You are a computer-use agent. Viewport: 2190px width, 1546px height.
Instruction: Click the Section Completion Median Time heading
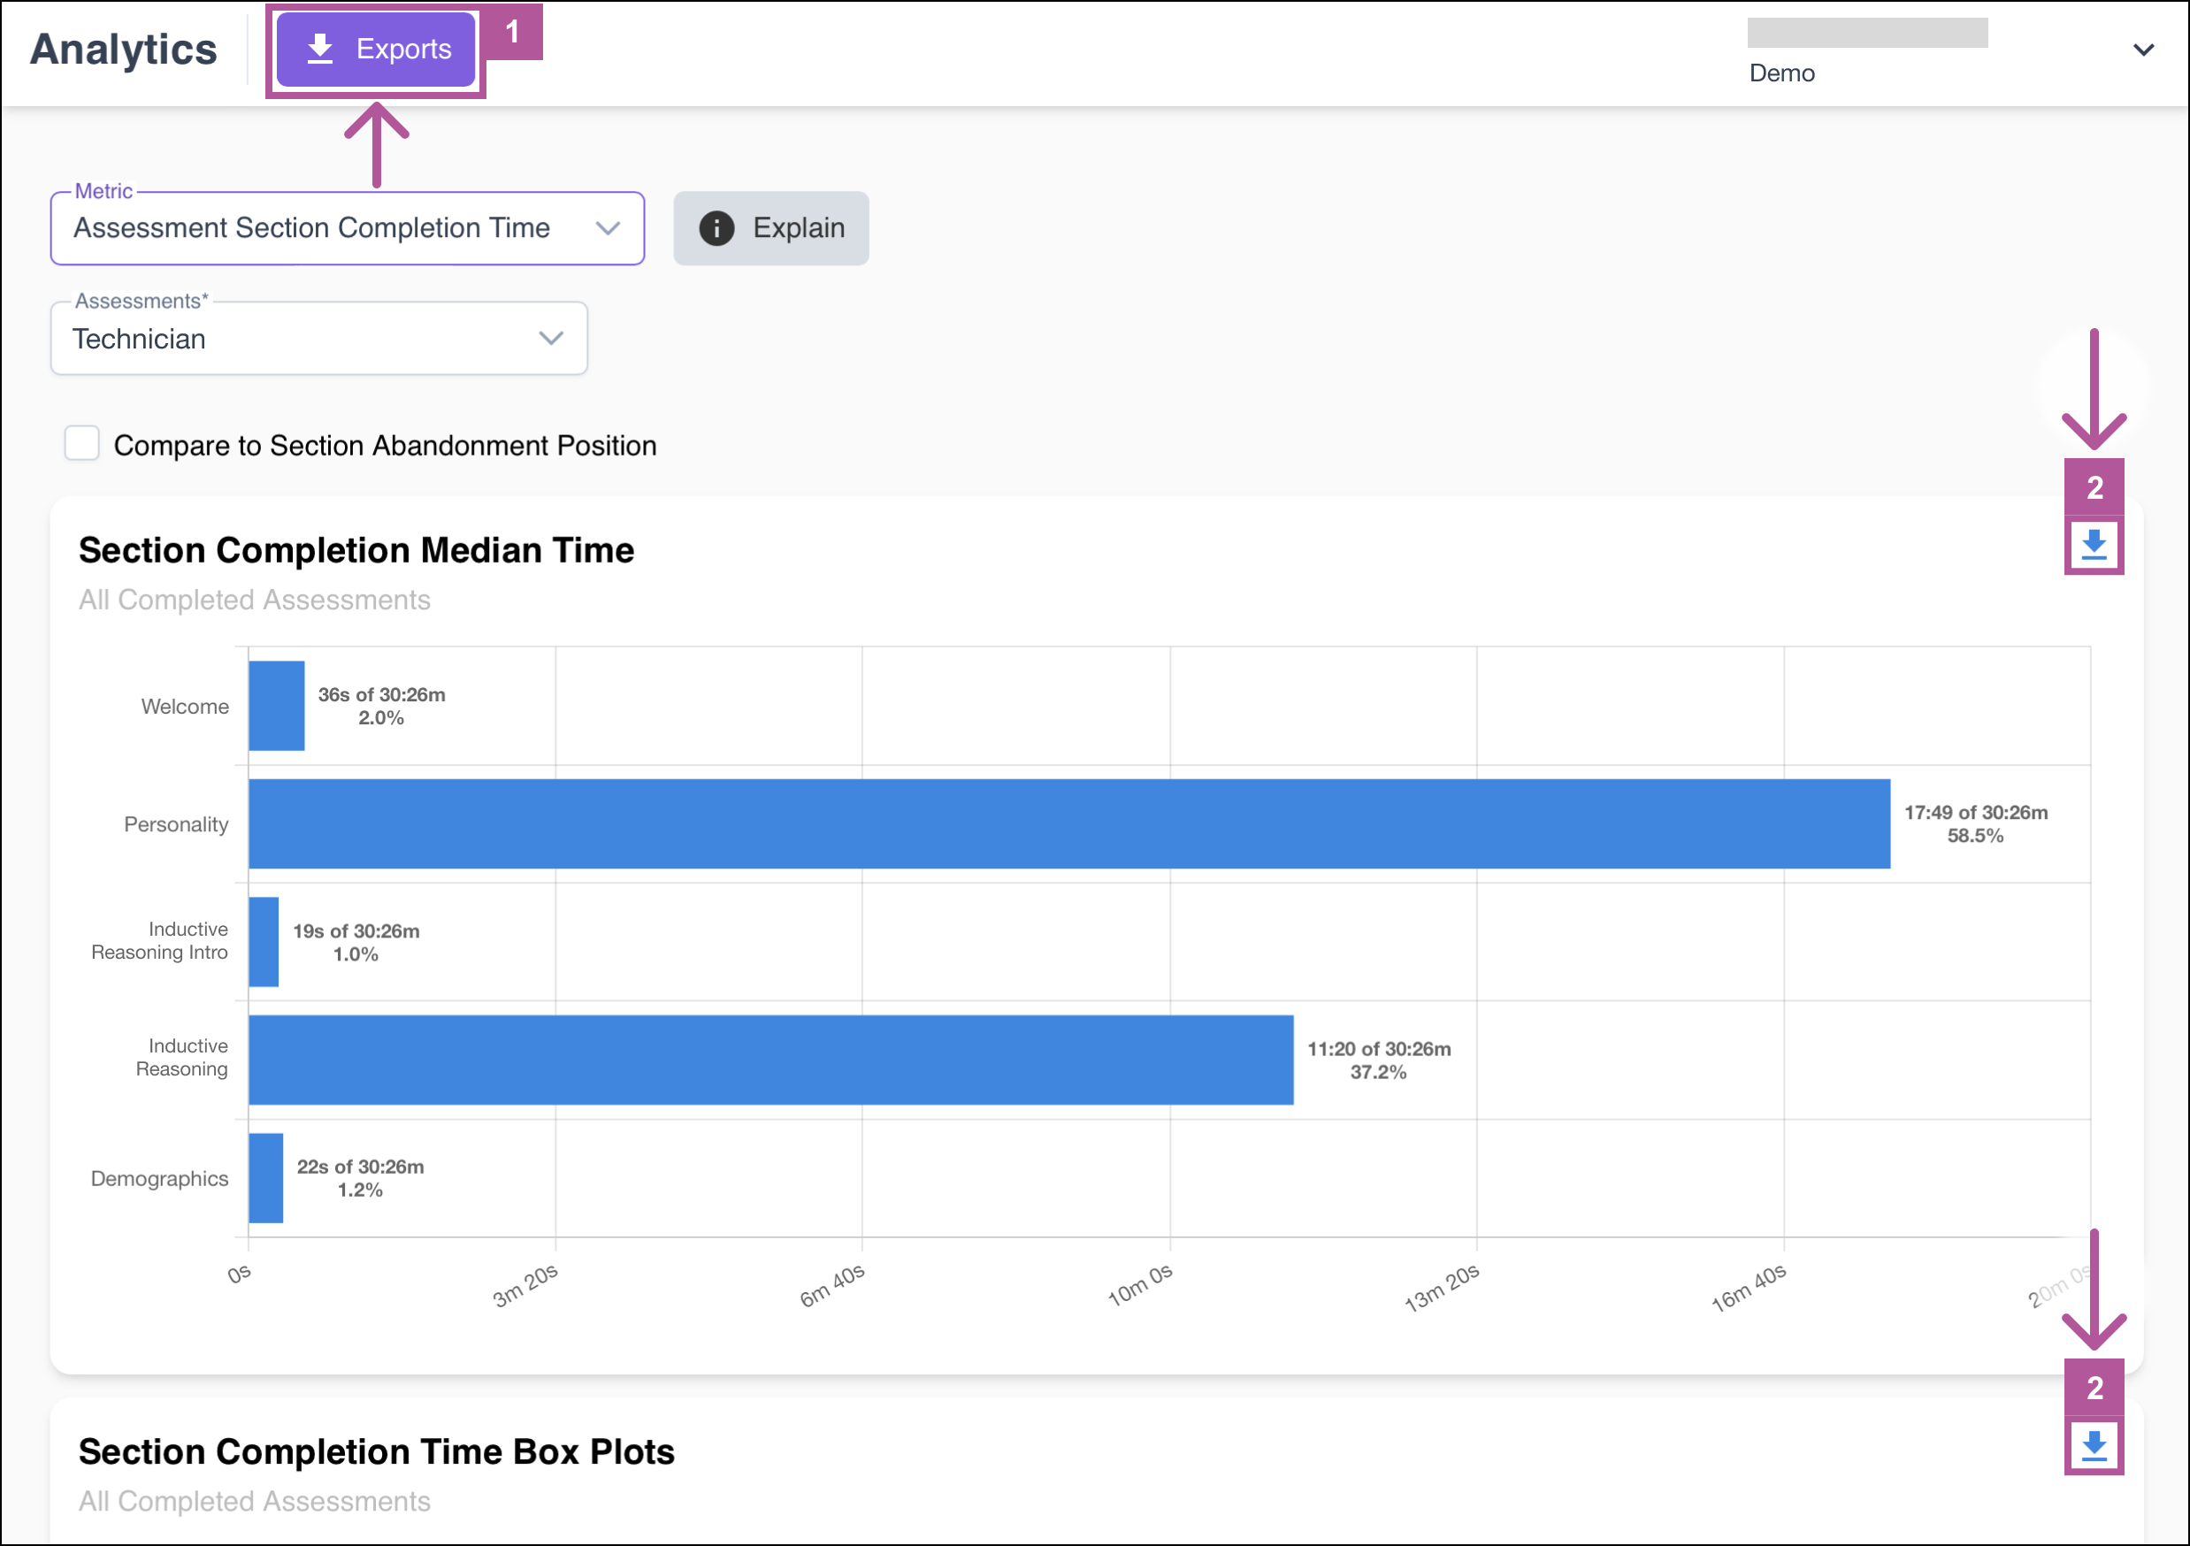[356, 550]
